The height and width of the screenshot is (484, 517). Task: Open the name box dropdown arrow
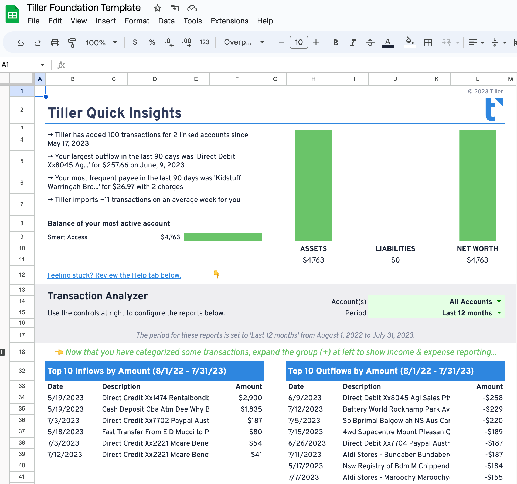(42, 65)
